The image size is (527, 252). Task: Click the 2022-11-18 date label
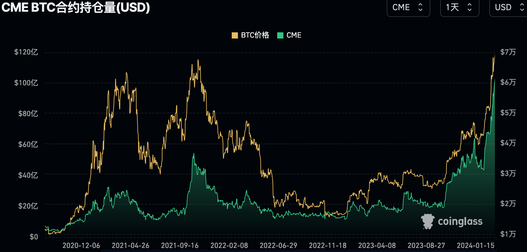[328, 246]
